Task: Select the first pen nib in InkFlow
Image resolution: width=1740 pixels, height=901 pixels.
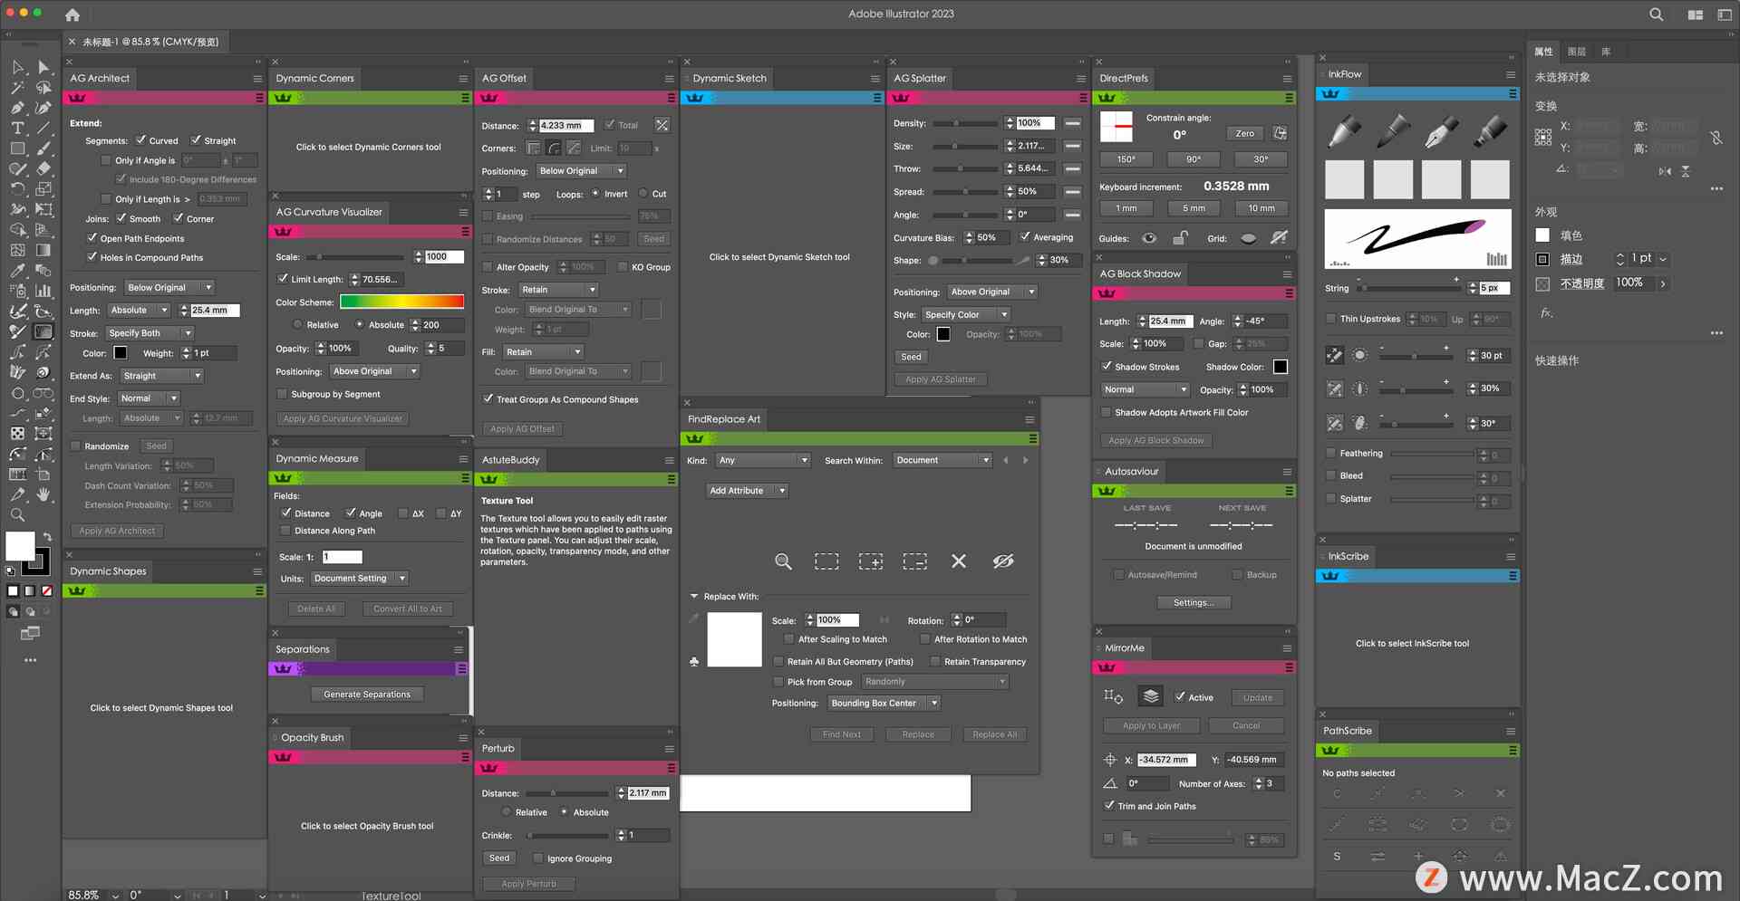Action: click(x=1344, y=132)
